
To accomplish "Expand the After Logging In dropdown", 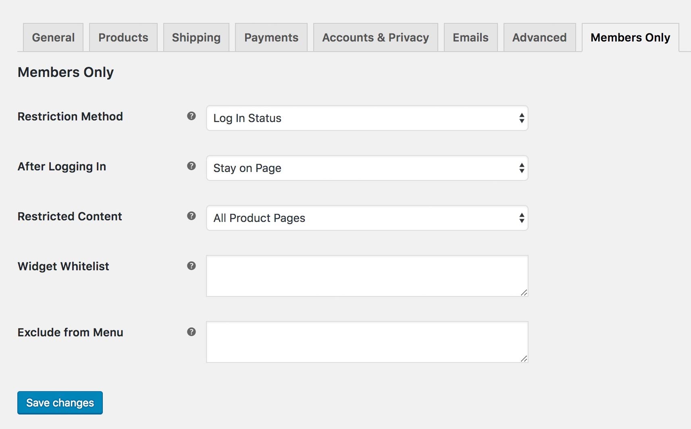I will 367,168.
